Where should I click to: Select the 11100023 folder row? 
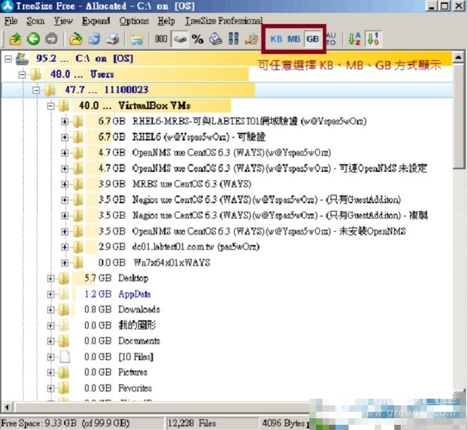(x=227, y=90)
